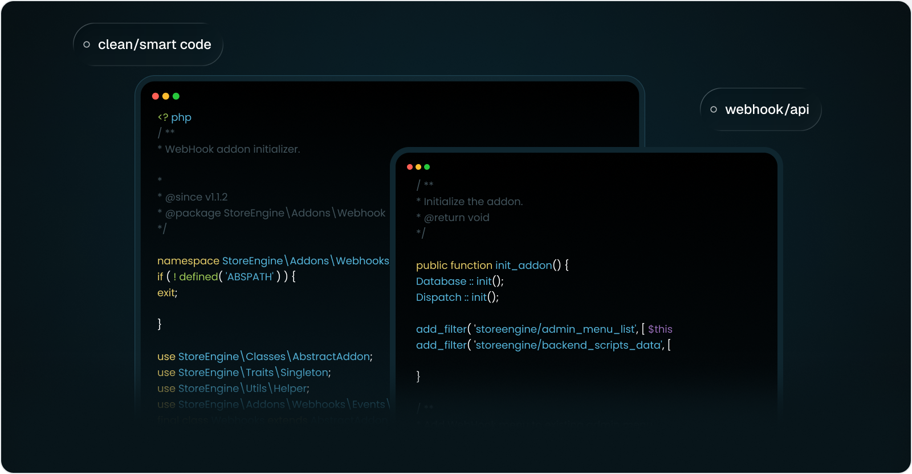Click the use StoreEngine\Traits\Singleton line
The height and width of the screenshot is (474, 912).
point(244,373)
